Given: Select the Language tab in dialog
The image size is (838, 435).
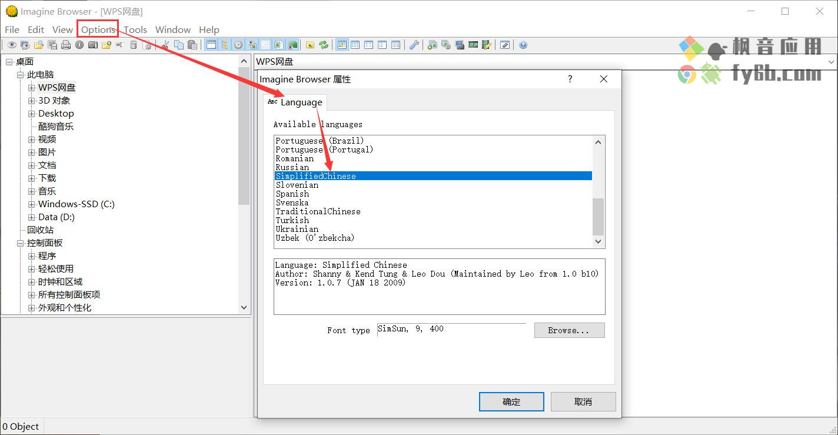Looking at the screenshot, I should [x=295, y=102].
